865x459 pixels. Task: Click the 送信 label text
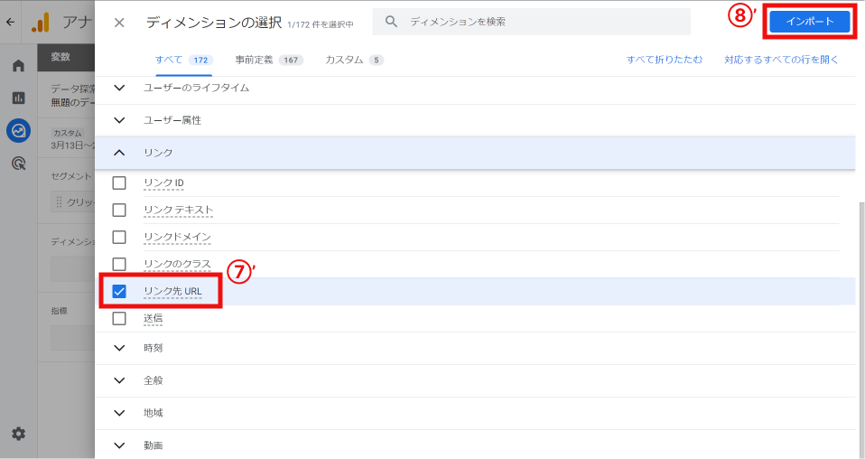(x=153, y=318)
